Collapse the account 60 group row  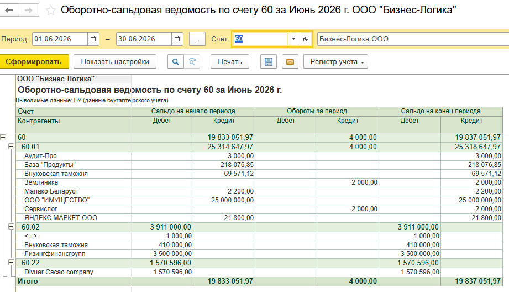3,137
